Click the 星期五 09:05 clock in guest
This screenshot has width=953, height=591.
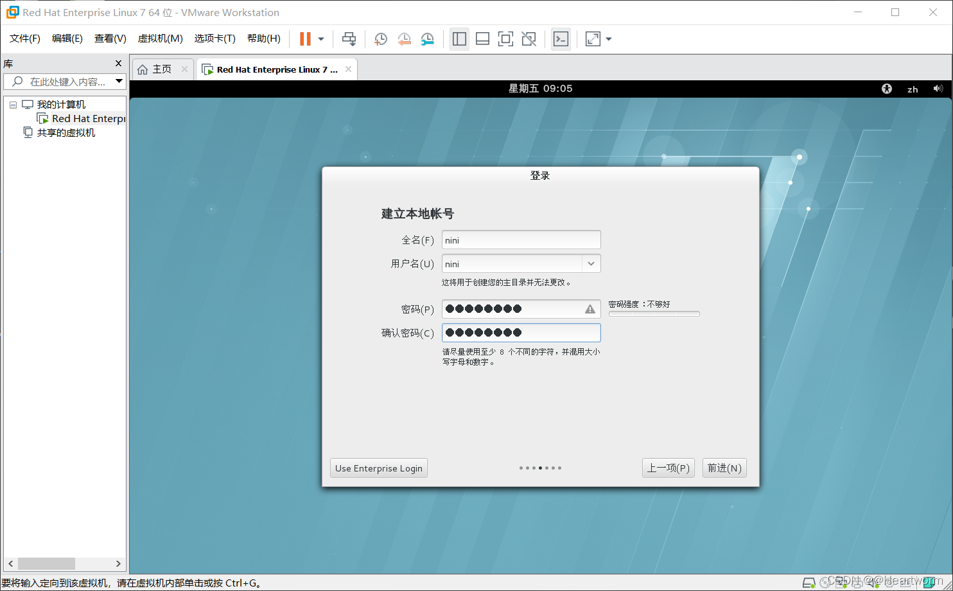[x=540, y=89]
